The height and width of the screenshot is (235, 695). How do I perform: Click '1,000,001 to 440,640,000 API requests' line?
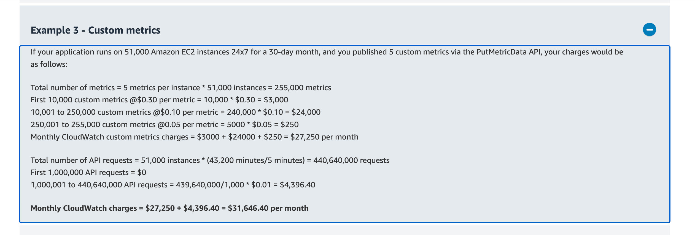(173, 185)
